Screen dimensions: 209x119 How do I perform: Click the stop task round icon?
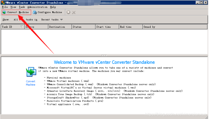click(x=68, y=12)
